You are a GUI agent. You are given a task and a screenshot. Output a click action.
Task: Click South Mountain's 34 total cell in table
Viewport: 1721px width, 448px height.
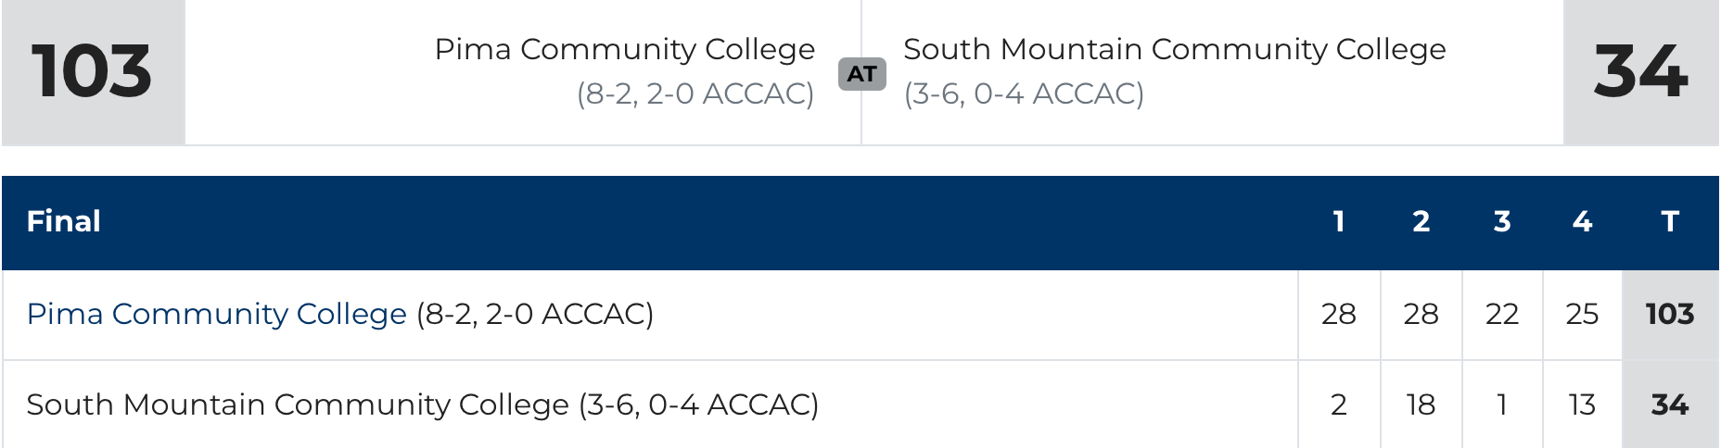coord(1670,404)
